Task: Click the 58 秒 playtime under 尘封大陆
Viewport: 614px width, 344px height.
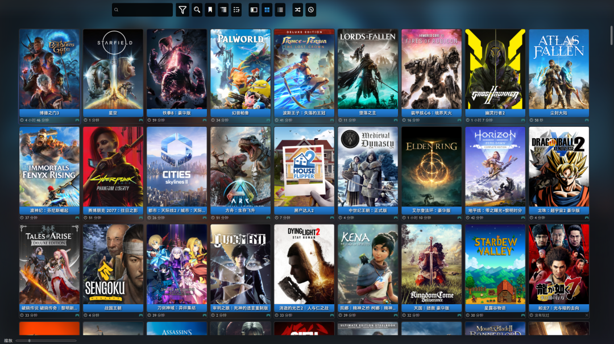Action: tap(539, 121)
